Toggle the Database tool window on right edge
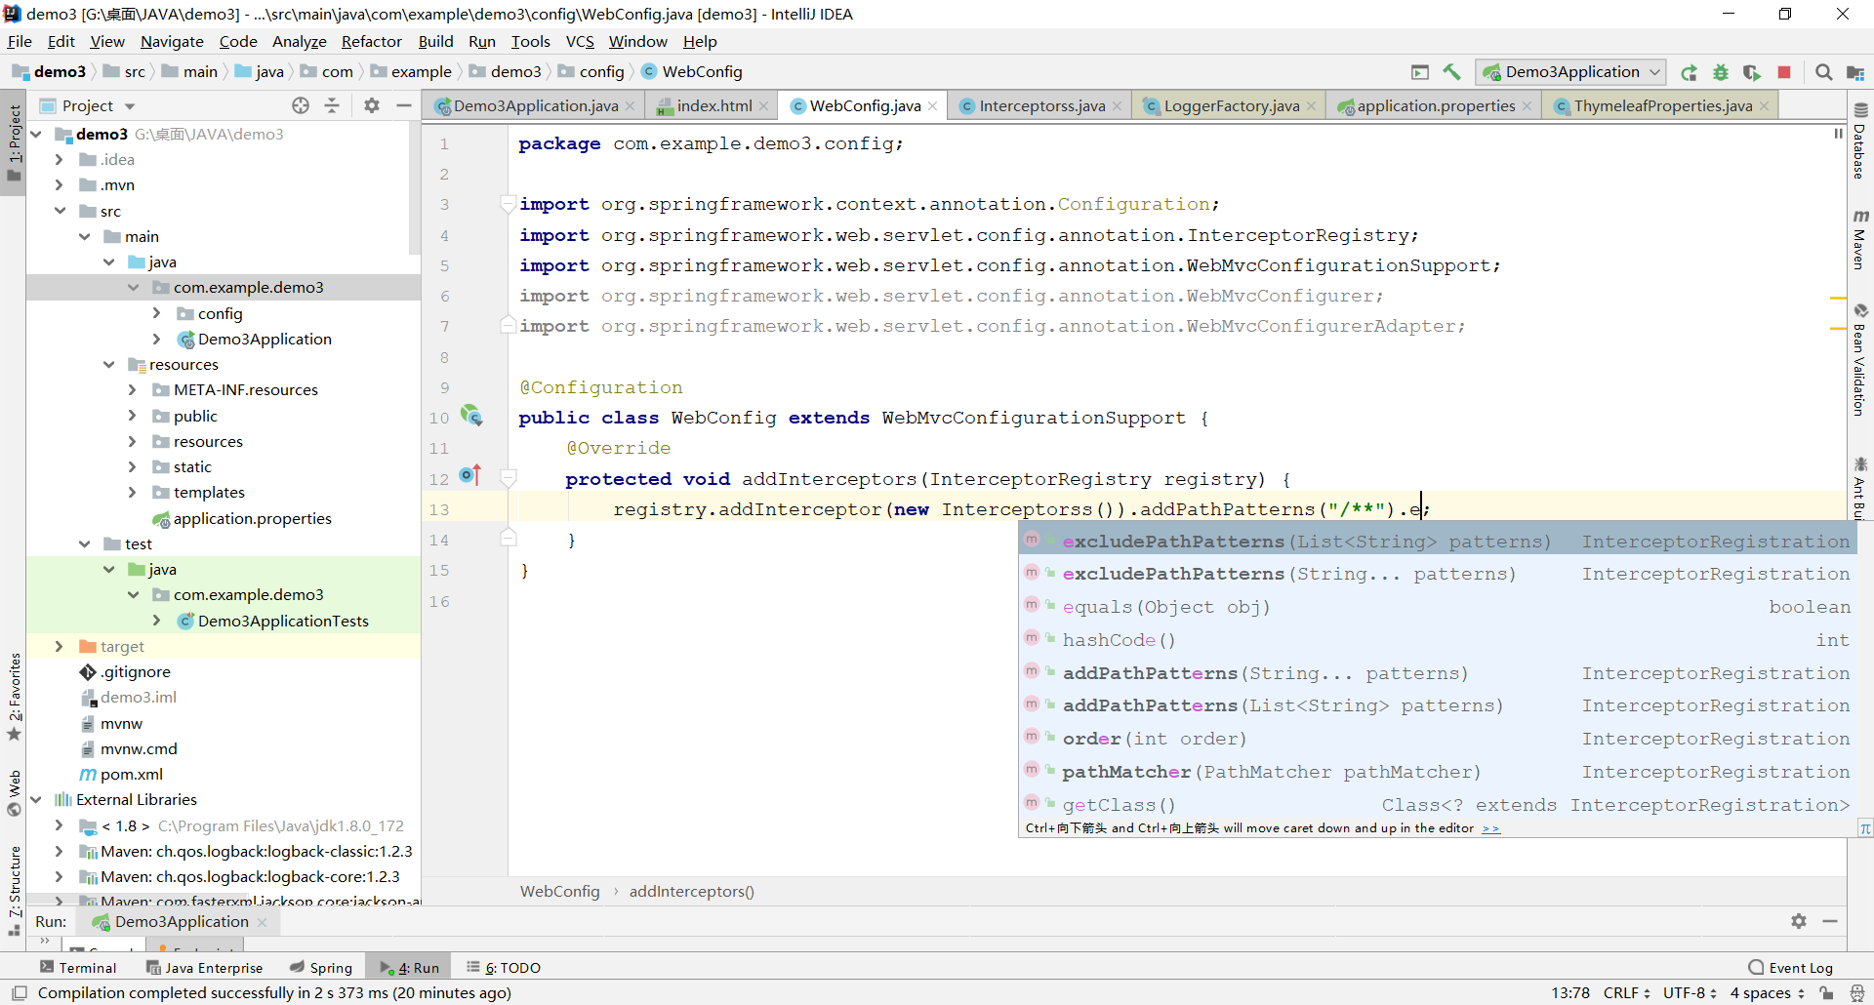The width and height of the screenshot is (1874, 1005). coord(1859,141)
